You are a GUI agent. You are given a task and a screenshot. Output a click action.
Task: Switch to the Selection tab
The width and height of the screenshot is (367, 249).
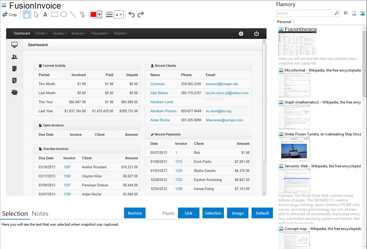pyautogui.click(x=15, y=214)
